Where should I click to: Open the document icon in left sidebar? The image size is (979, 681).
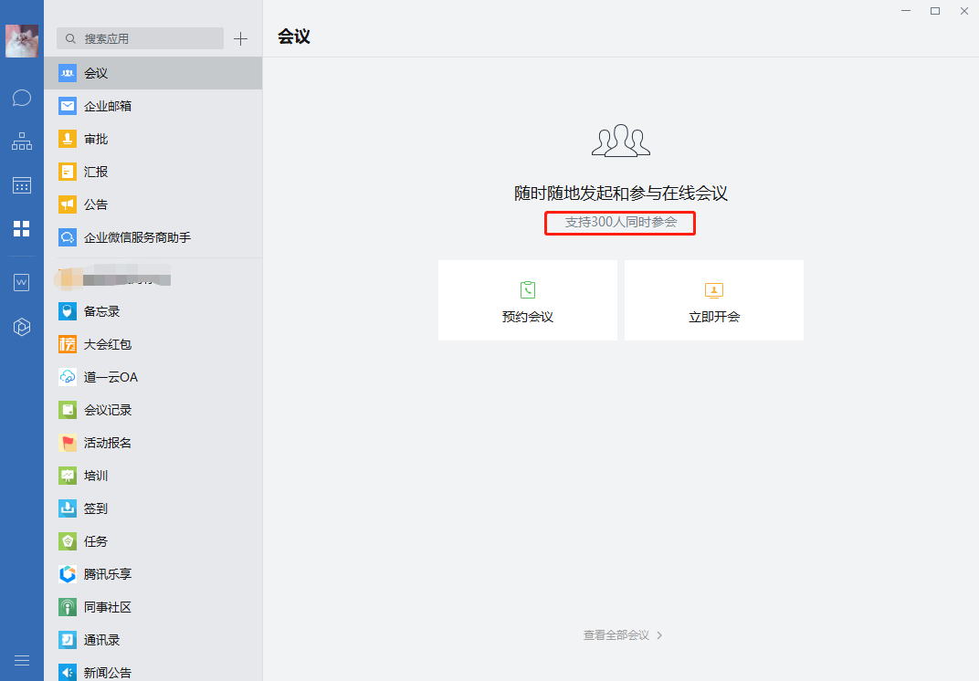[x=22, y=283]
